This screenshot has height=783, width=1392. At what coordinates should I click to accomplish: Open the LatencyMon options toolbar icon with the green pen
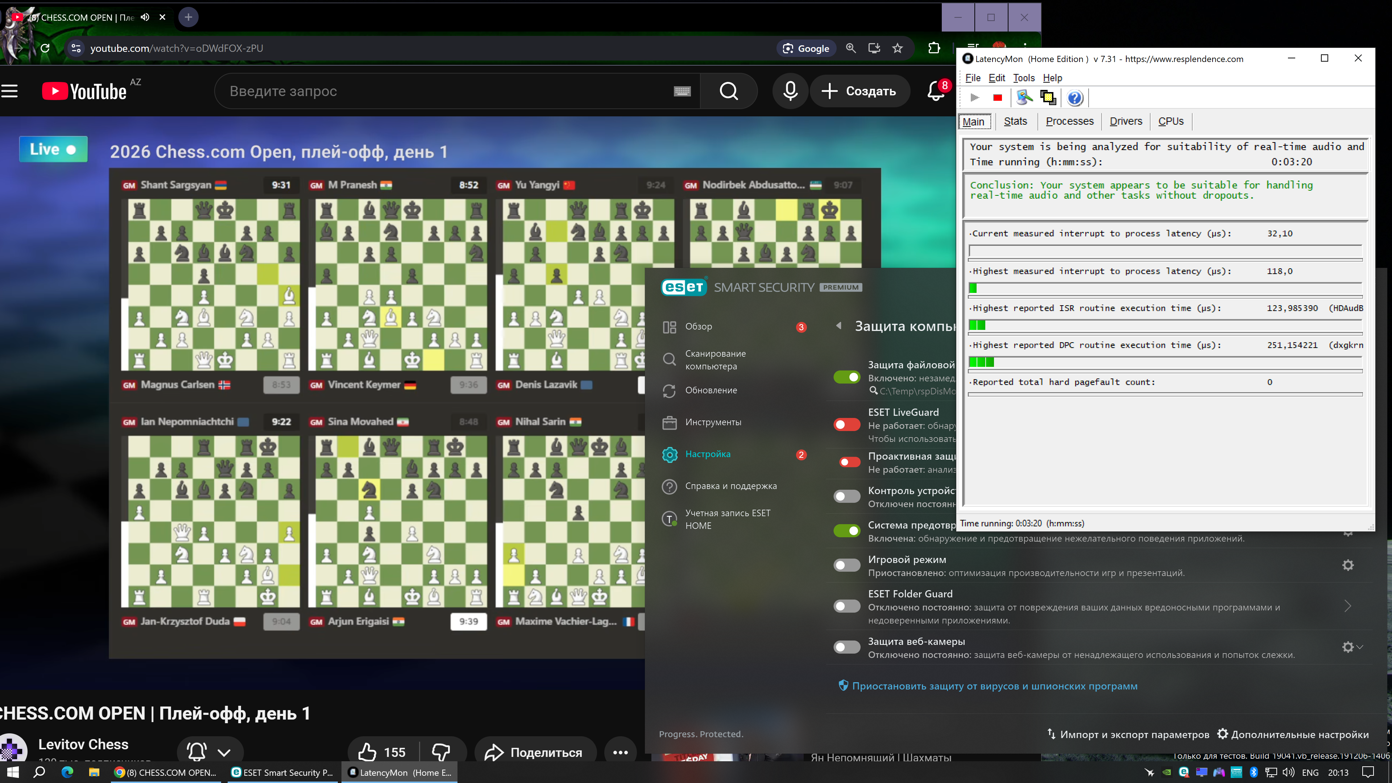(1024, 98)
